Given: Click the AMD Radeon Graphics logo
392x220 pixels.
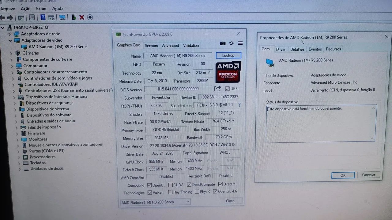Looking at the screenshot, I should 228,72.
